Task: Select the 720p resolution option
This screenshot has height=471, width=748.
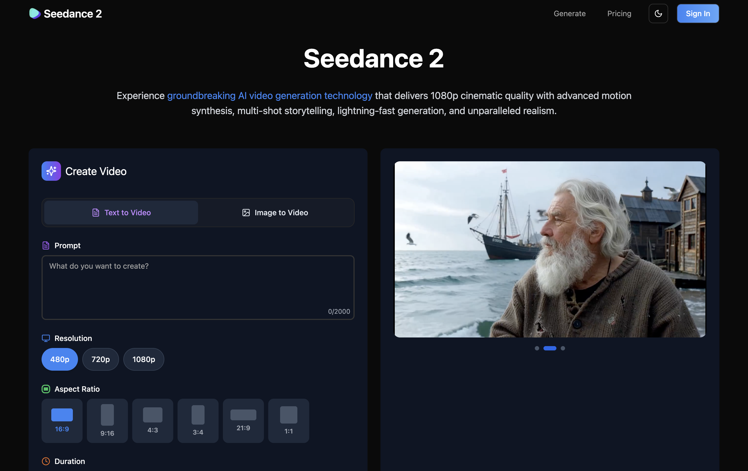Action: [x=100, y=359]
